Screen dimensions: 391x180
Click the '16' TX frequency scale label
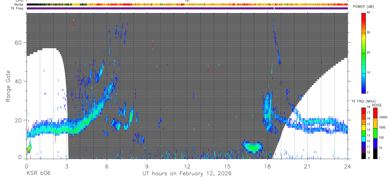point(368,118)
